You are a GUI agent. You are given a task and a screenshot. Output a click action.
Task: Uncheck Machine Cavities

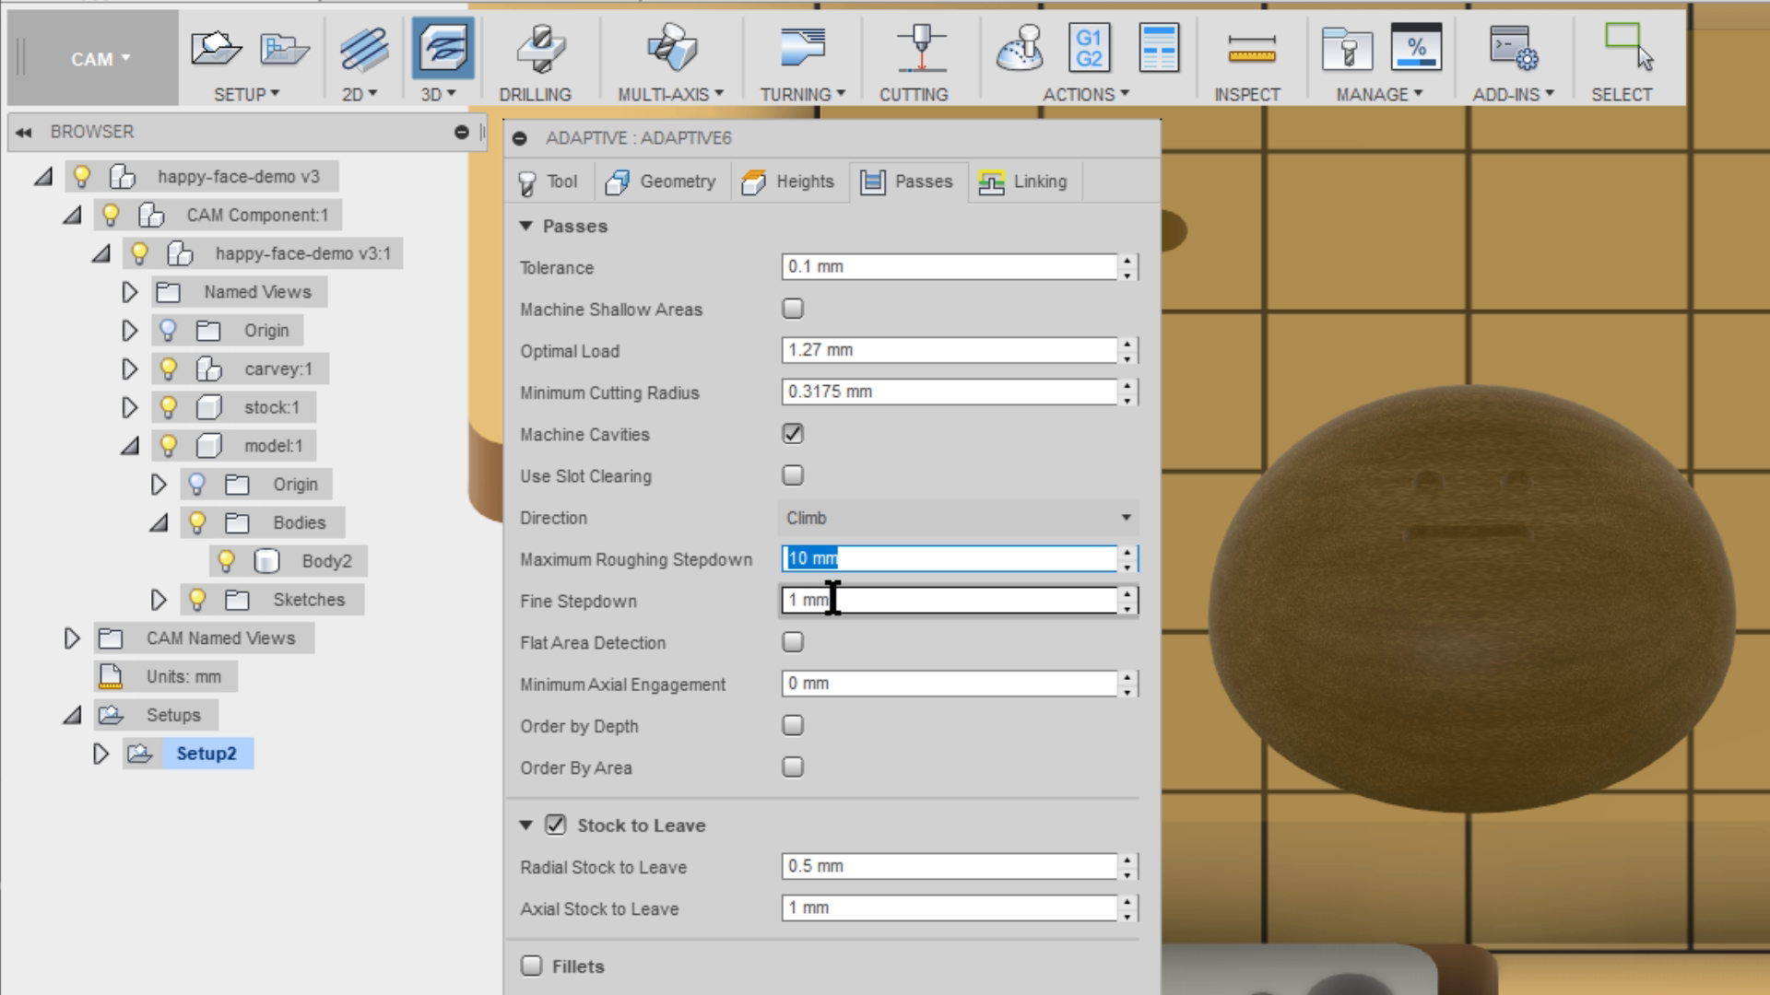pos(792,434)
